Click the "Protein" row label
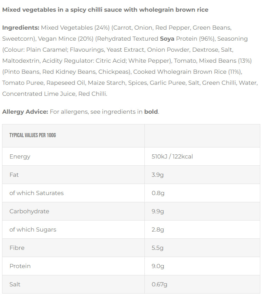Viewport: 262px width, 296px height. click(20, 266)
